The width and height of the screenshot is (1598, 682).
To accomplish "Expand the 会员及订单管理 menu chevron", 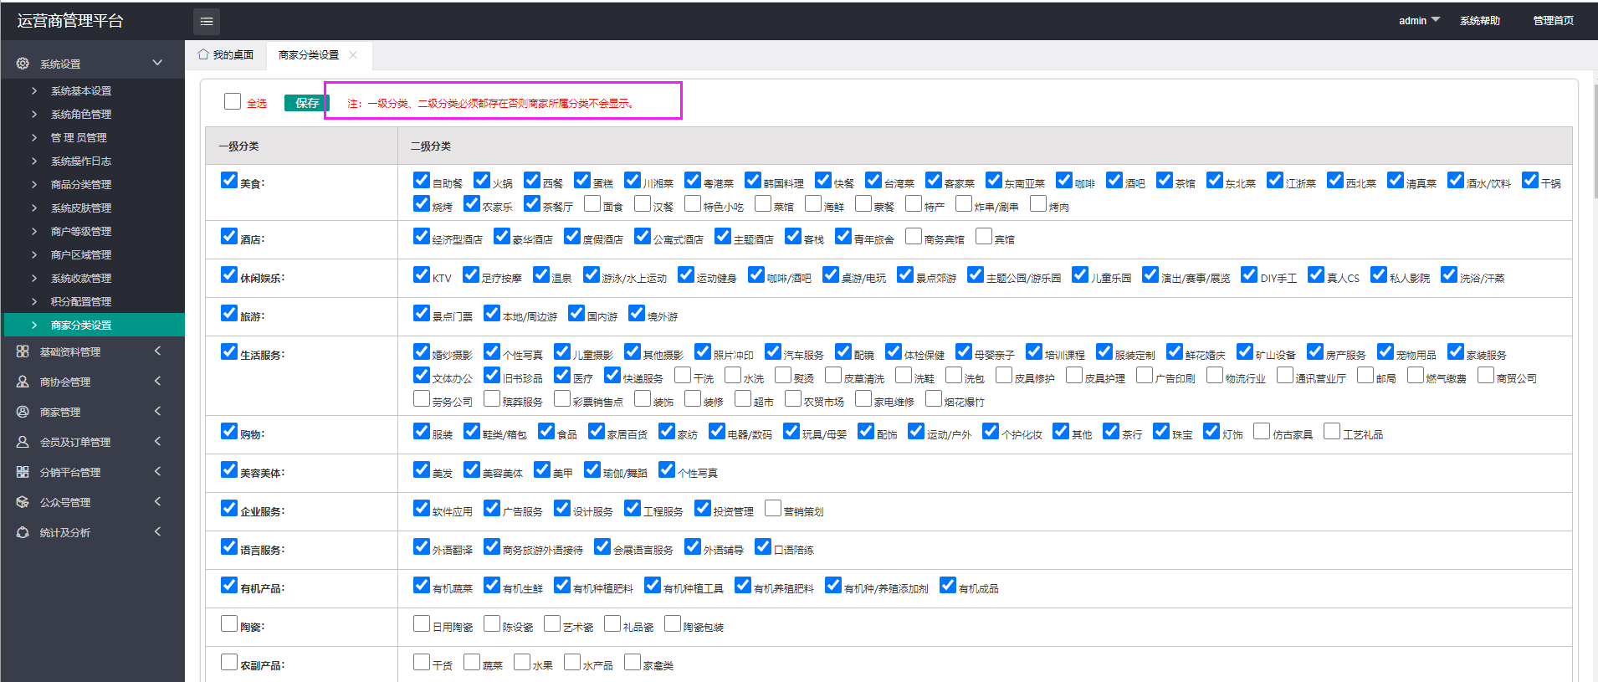I will coord(157,442).
